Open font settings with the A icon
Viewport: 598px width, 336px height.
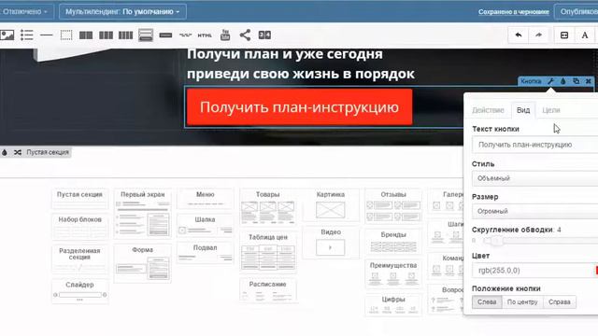585,35
